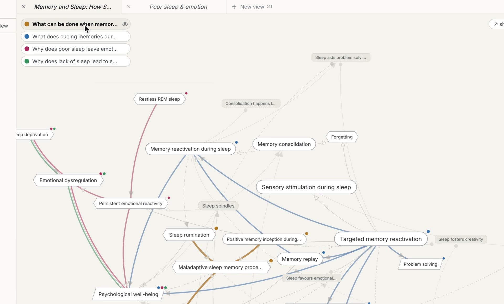
Task: Open the share arrow button at top right
Action: [497, 24]
